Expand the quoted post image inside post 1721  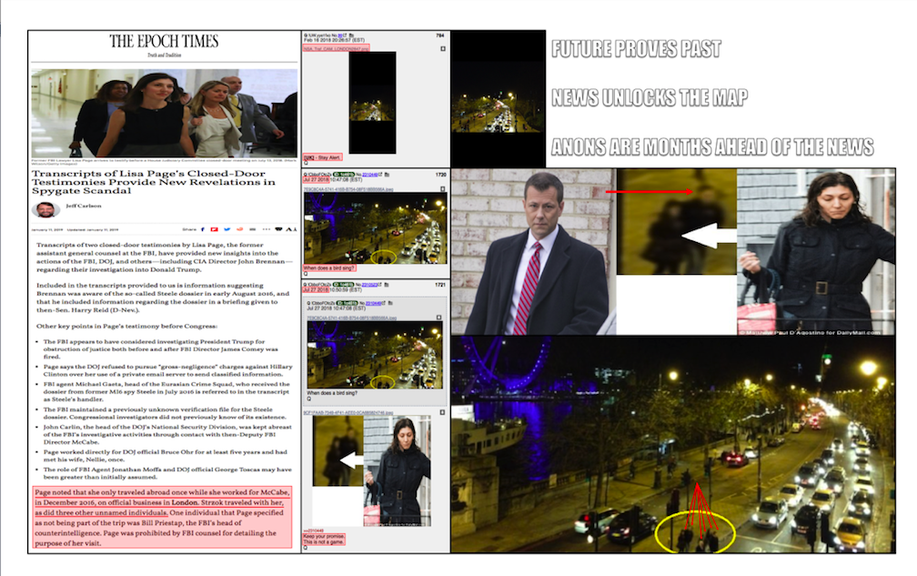point(439,318)
